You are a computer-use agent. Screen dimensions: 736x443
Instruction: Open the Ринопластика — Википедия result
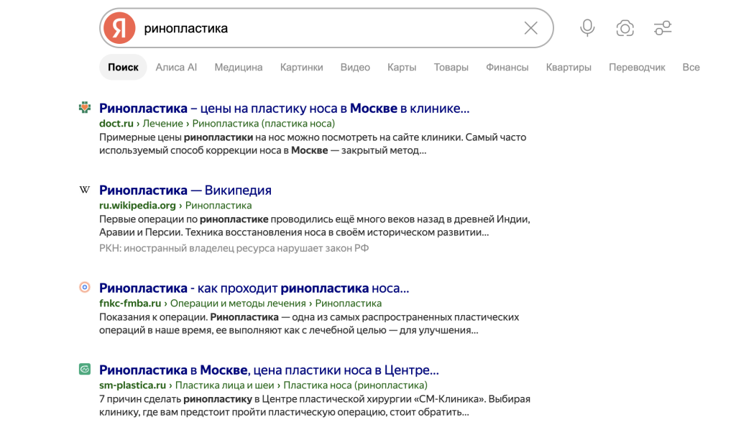pos(185,191)
